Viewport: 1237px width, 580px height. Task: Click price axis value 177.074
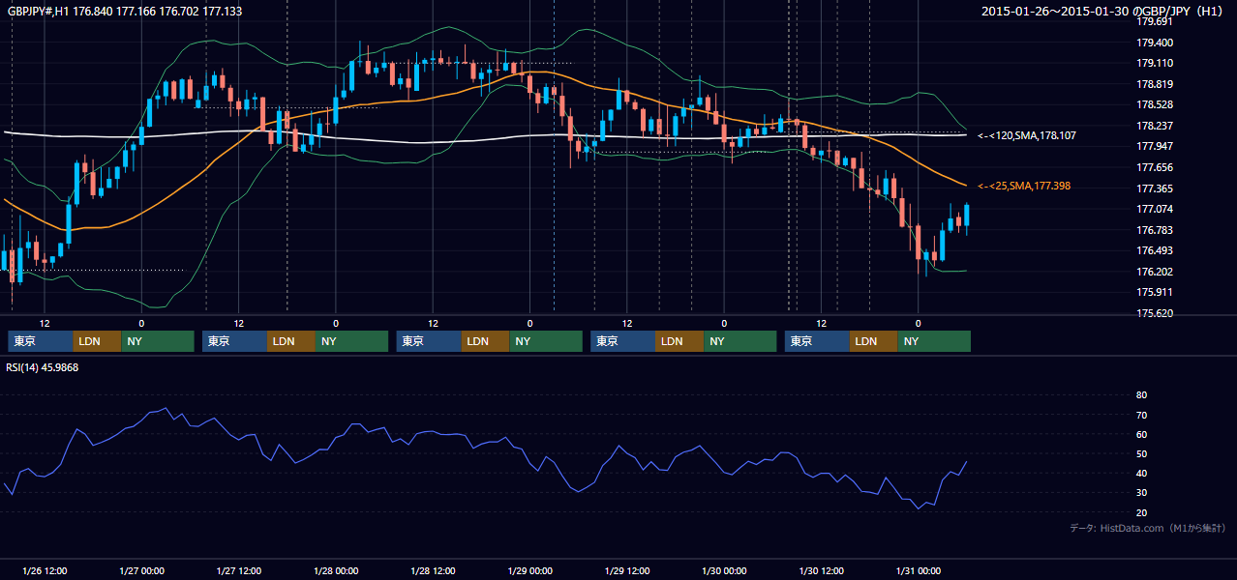click(x=1155, y=209)
